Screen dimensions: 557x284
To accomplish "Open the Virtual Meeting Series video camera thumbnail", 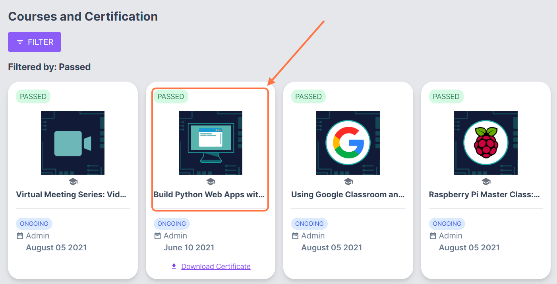I will coord(73,143).
